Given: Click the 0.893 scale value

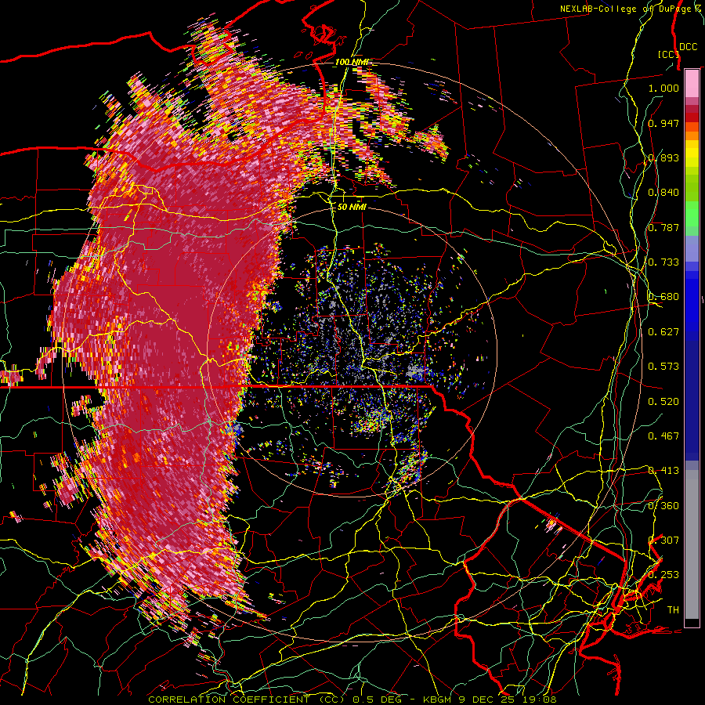Looking at the screenshot, I should pos(663,157).
